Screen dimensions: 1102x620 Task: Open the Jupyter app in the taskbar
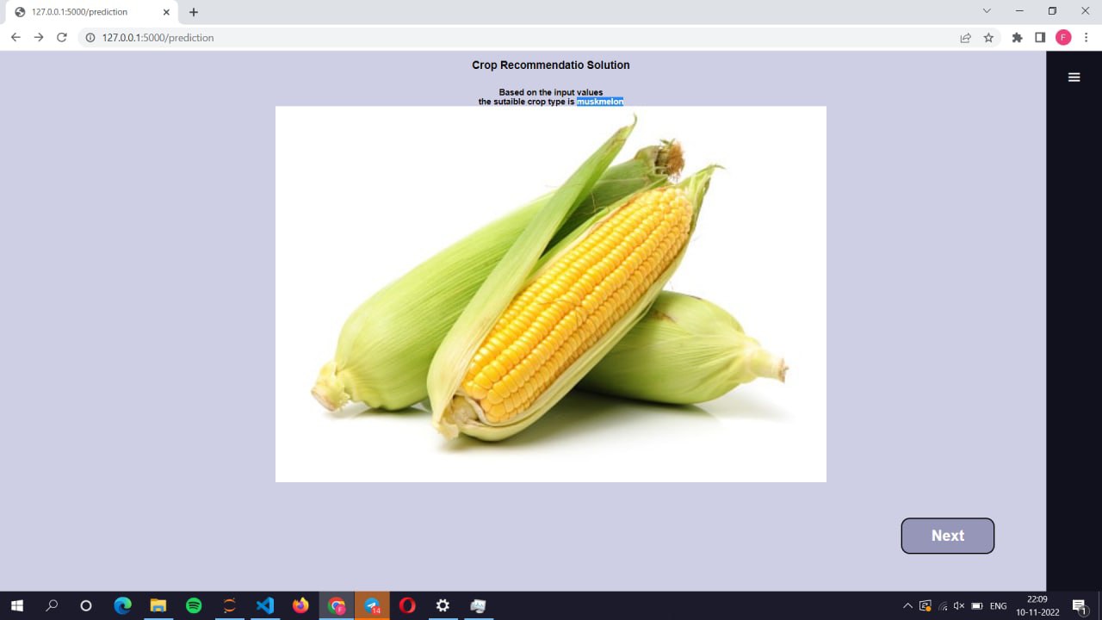point(229,606)
